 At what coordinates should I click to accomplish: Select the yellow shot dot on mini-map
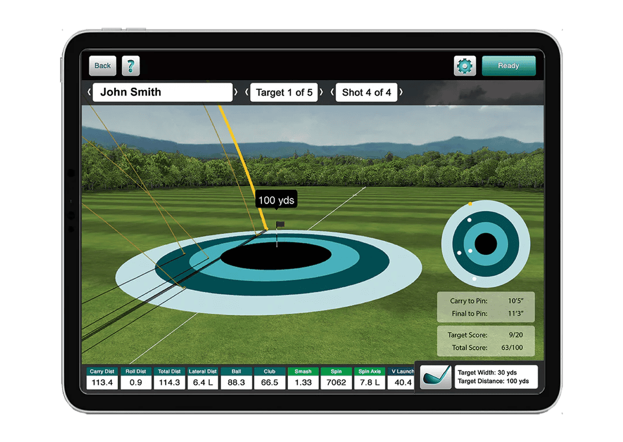pos(470,204)
